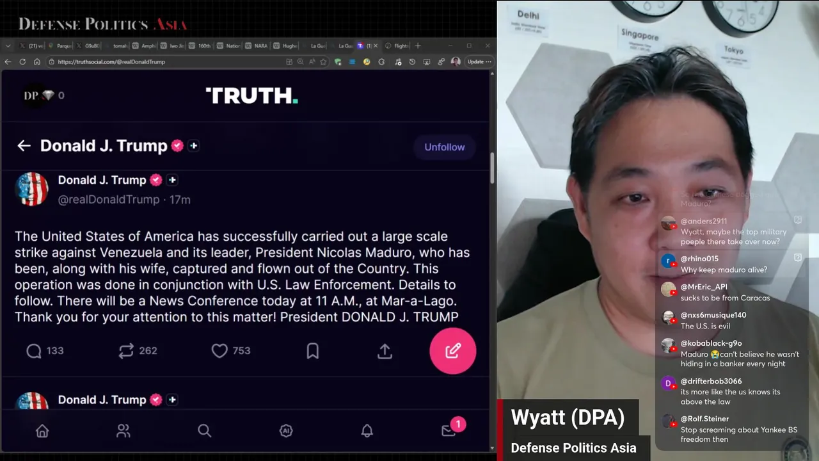This screenshot has height=461, width=819.
Task: Click the 17m timestamp on the first post
Action: (180, 199)
